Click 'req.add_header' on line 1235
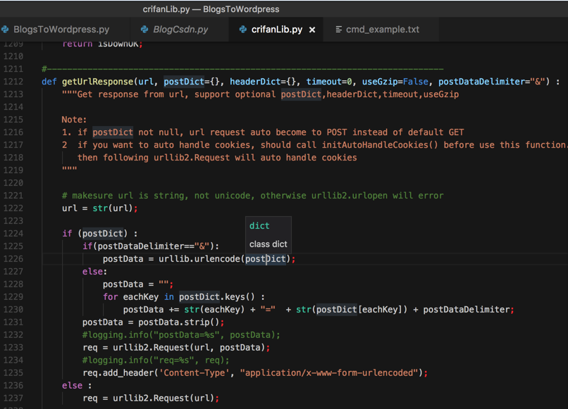 point(118,373)
